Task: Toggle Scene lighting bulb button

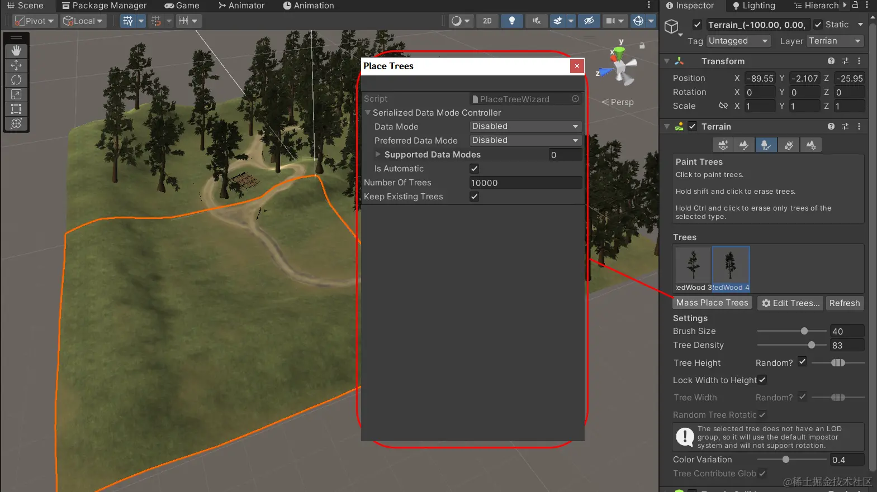Action: 512,21
